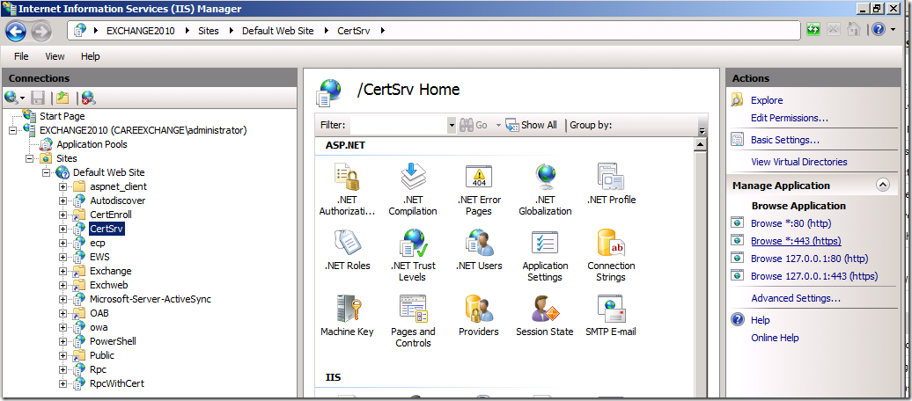Screen dimensions: 912x401
Task: Expand the aspnet_client tree node
Action: [63, 186]
